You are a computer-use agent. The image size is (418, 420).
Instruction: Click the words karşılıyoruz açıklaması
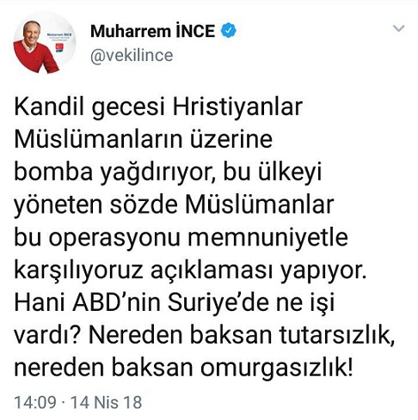[143, 271]
